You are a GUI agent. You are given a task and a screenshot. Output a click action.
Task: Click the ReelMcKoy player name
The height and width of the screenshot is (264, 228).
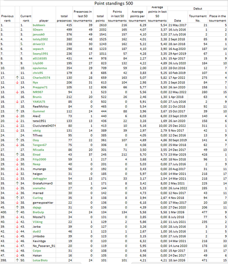(40, 106)
